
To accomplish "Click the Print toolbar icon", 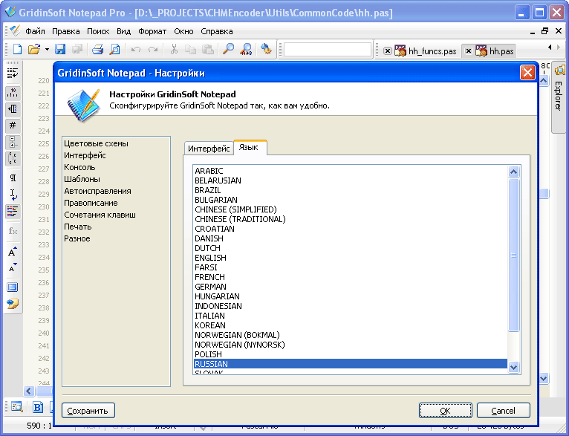I will click(97, 49).
